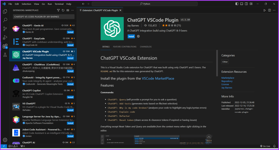Viewport: 279px width, 150px height.
Task: Click the extensions search input field
Action: [44, 17]
